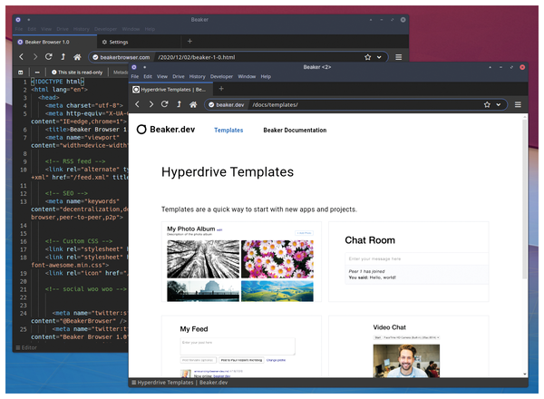
Task: Expand the address dropdown in rear Beaker window
Action: (x=379, y=57)
